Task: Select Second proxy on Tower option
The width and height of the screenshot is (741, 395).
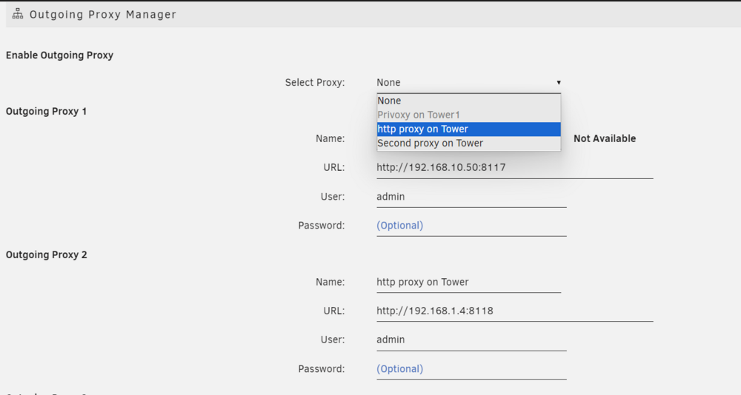Action: 469,143
